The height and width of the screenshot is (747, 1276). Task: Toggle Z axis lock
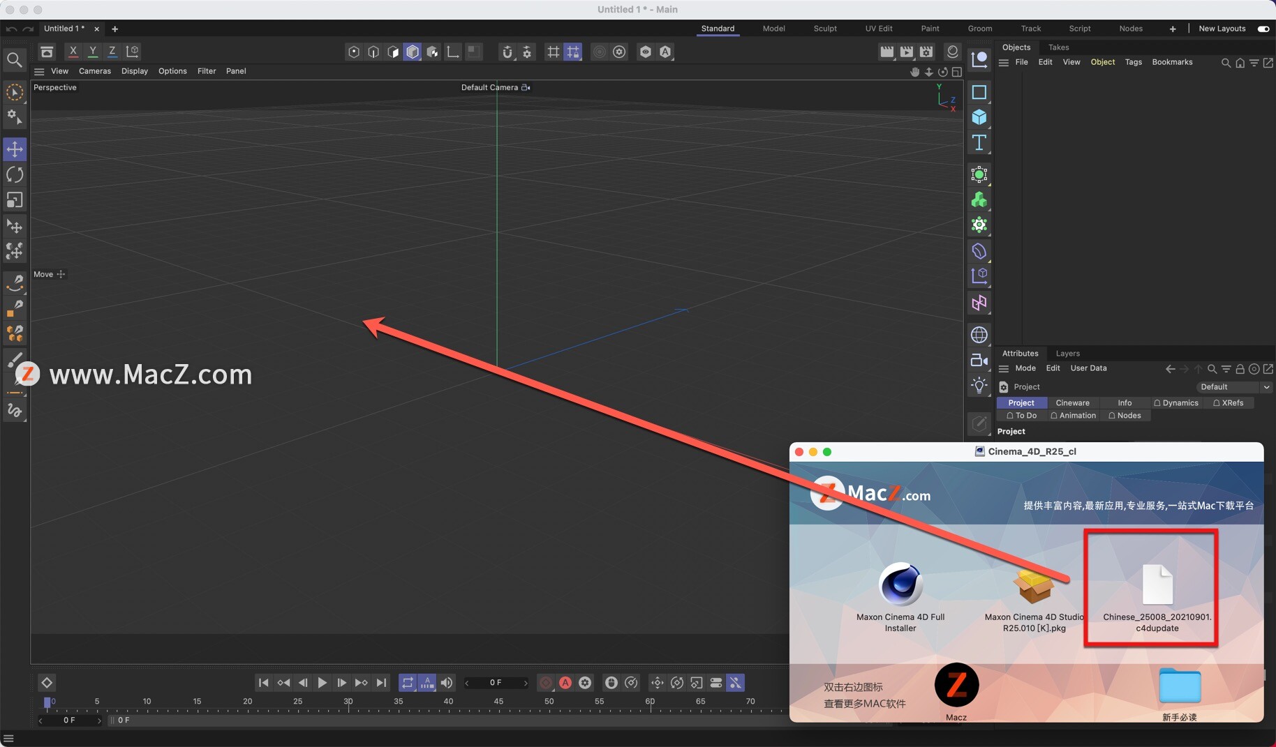point(112,52)
